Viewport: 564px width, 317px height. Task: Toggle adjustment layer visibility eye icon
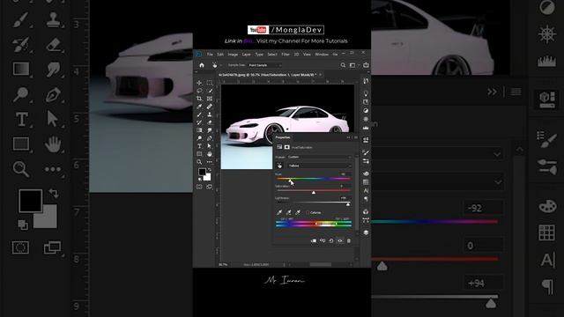[x=340, y=240]
